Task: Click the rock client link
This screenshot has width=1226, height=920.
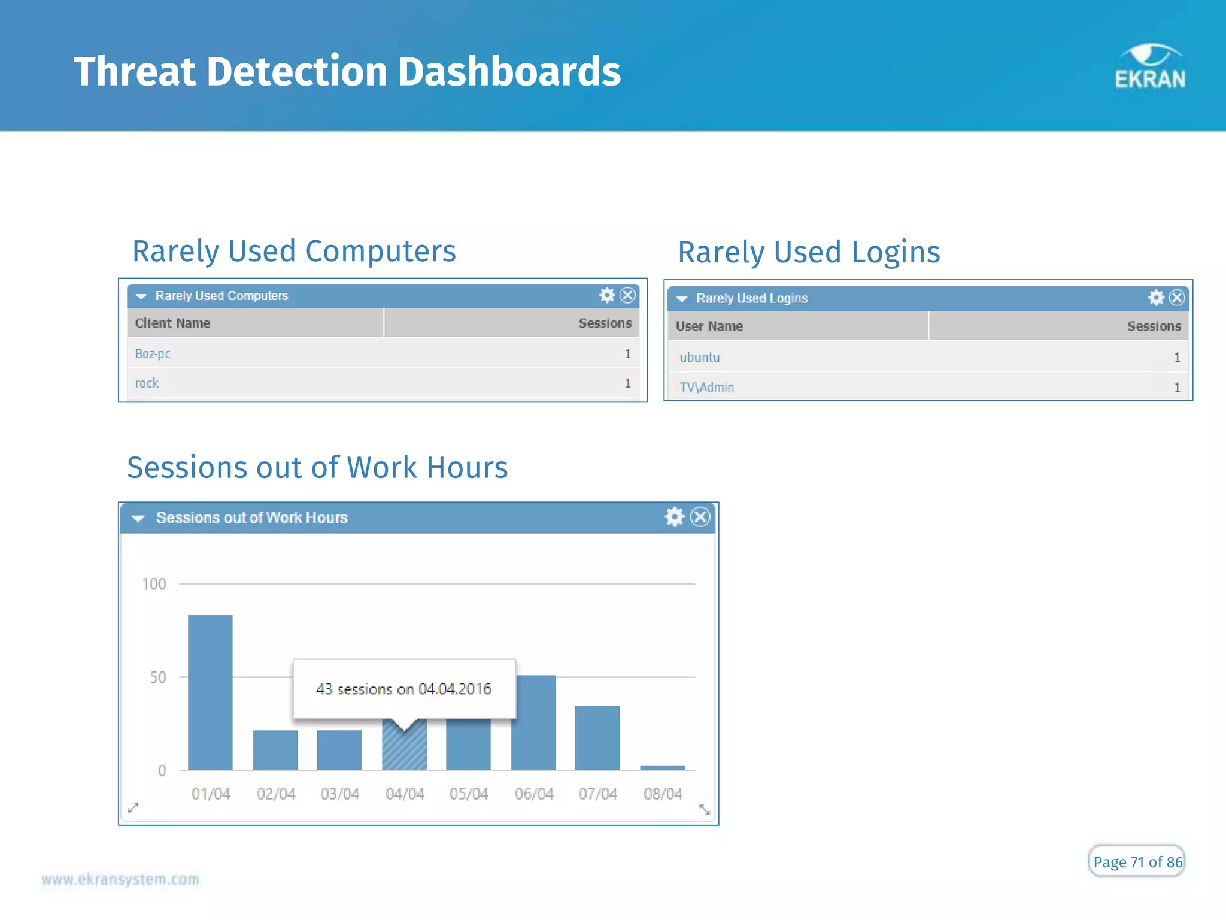Action: (147, 383)
